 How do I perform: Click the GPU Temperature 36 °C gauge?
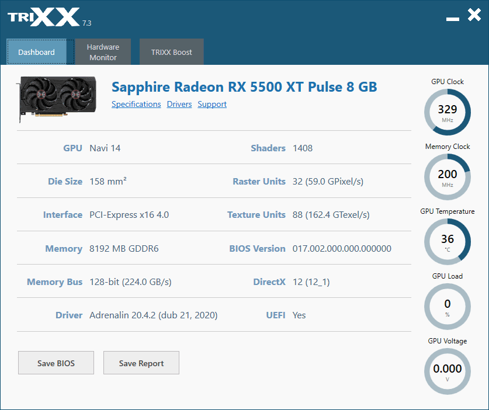(448, 242)
